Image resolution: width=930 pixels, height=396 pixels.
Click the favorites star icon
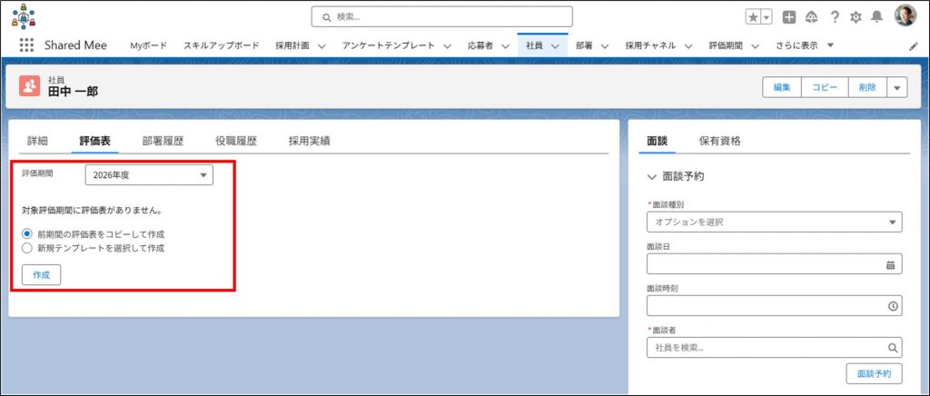tap(753, 17)
